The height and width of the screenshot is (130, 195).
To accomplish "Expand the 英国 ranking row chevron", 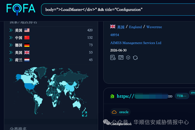I will click(x=11, y=52).
